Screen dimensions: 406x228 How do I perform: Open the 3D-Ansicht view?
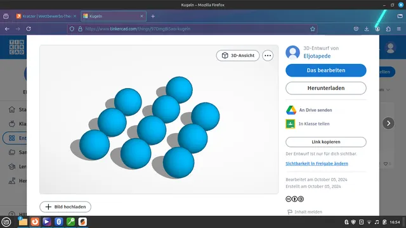coord(238,56)
